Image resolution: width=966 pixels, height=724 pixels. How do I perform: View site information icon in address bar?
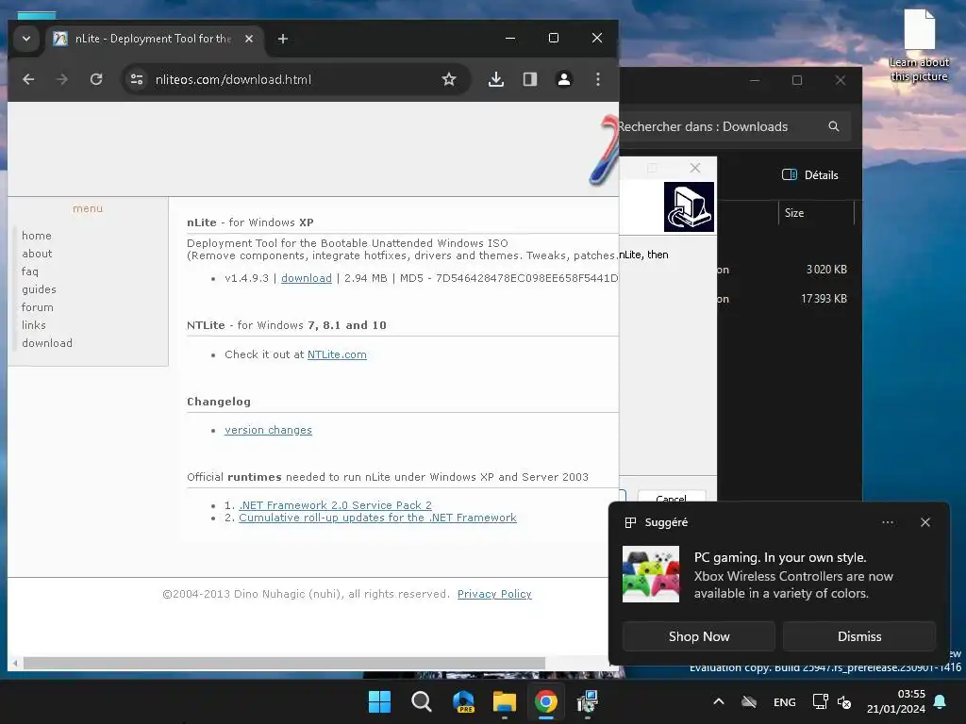(x=137, y=79)
